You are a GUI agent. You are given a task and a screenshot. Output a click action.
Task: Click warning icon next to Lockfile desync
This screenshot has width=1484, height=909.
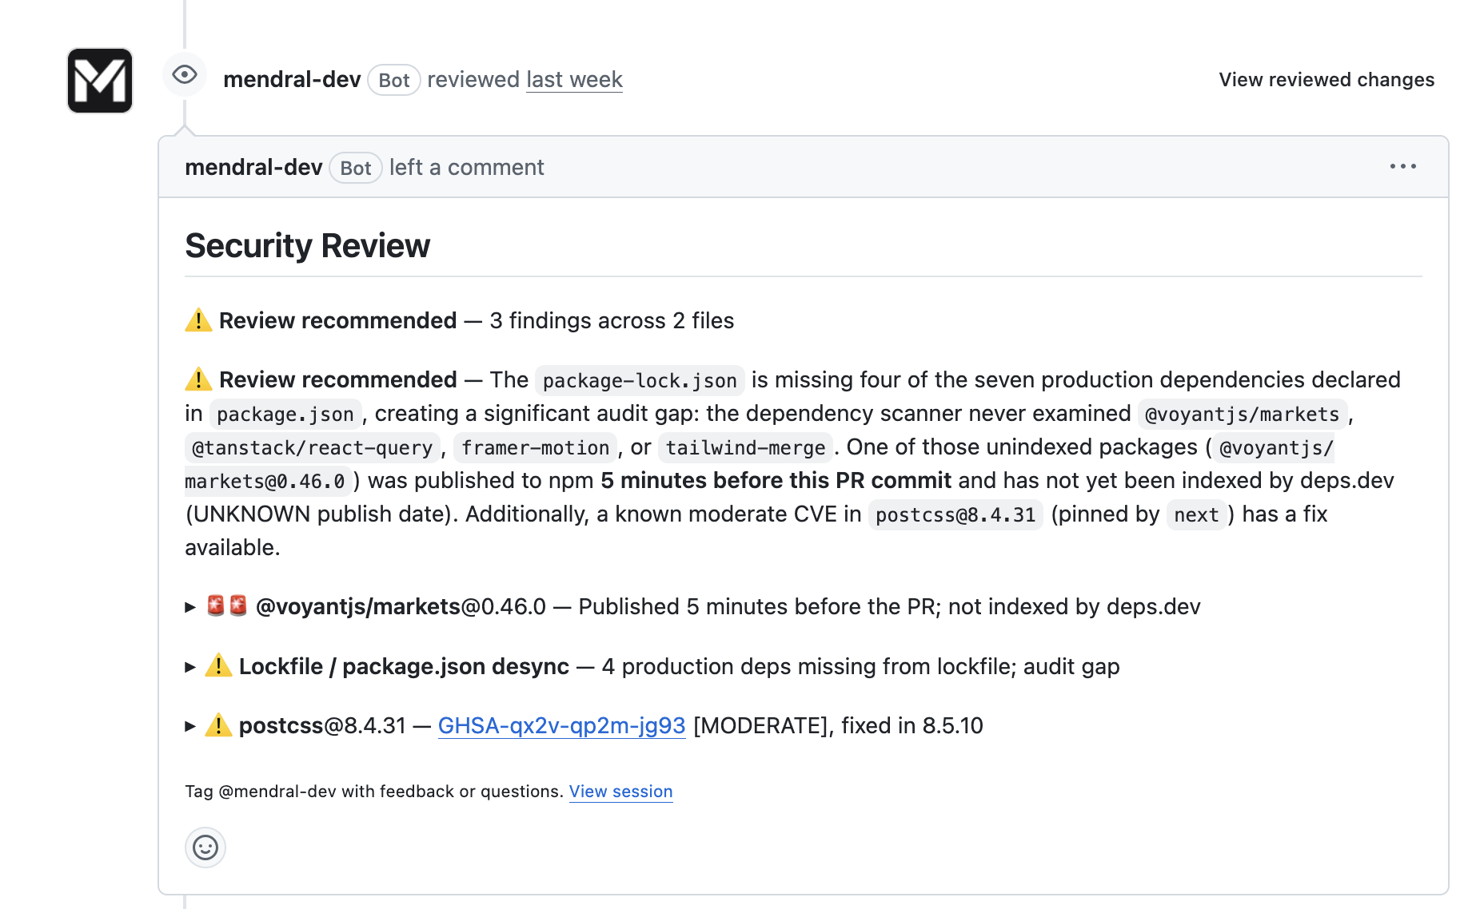click(x=218, y=665)
